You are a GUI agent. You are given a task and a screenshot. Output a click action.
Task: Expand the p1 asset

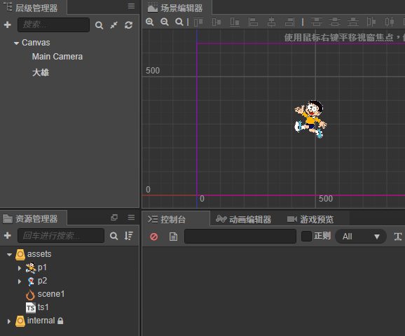(20, 268)
